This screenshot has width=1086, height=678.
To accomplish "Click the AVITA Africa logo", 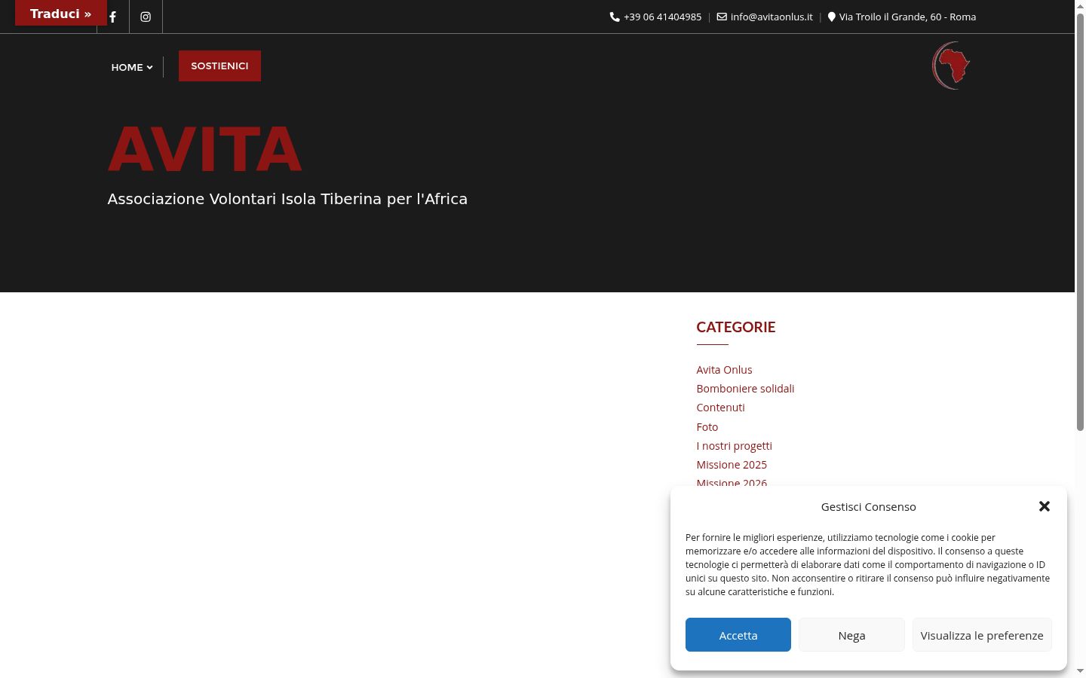I will pos(951,66).
